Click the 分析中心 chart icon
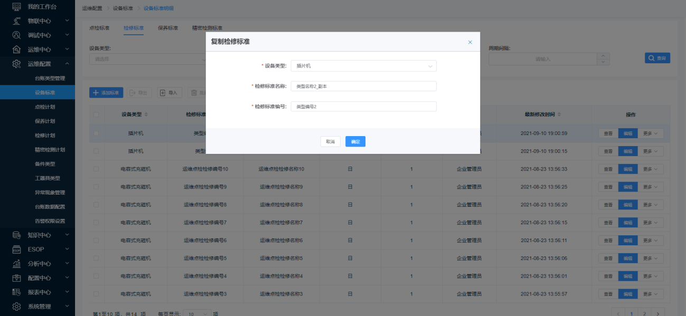This screenshot has width=686, height=316. 16,263
